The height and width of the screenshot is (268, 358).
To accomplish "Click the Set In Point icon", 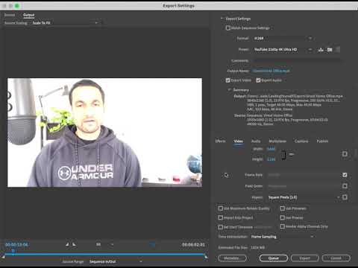I will point(67,244).
